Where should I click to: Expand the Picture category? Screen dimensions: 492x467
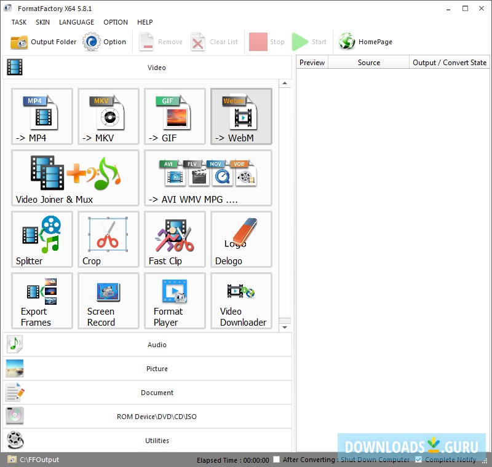coord(147,369)
